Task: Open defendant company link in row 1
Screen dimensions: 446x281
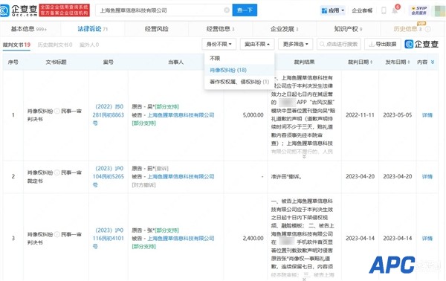Action: pyautogui.click(x=181, y=115)
